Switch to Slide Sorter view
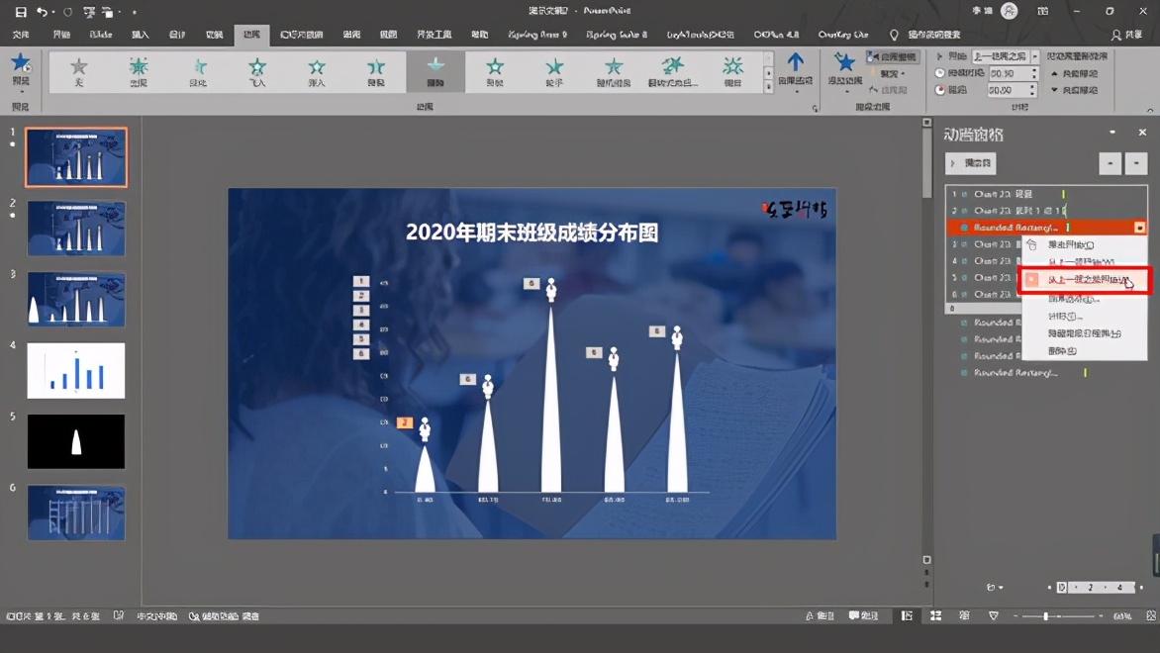Image resolution: width=1160 pixels, height=653 pixels. [x=935, y=615]
